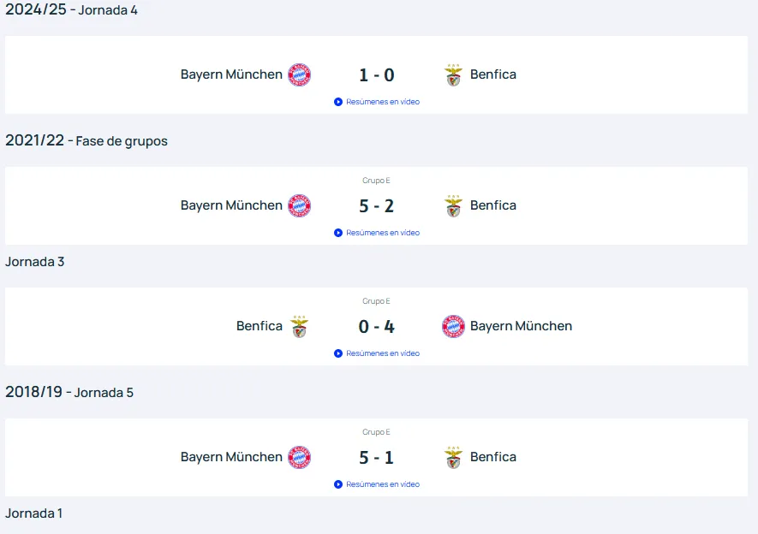
Task: Open the 5 - 2 match score
Action: click(x=377, y=206)
